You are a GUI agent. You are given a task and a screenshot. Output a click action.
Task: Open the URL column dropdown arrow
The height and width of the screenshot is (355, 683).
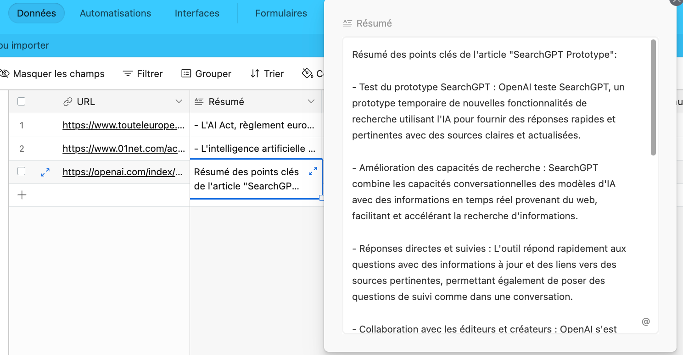point(179,102)
